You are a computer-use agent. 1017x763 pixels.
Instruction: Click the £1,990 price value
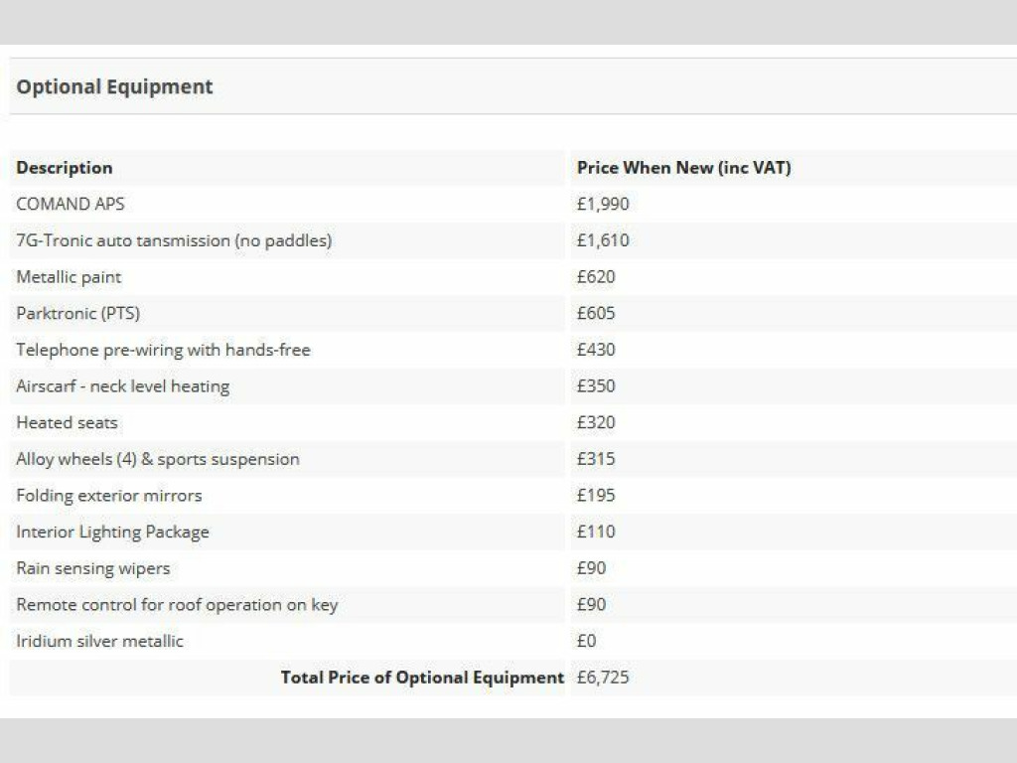pyautogui.click(x=602, y=204)
